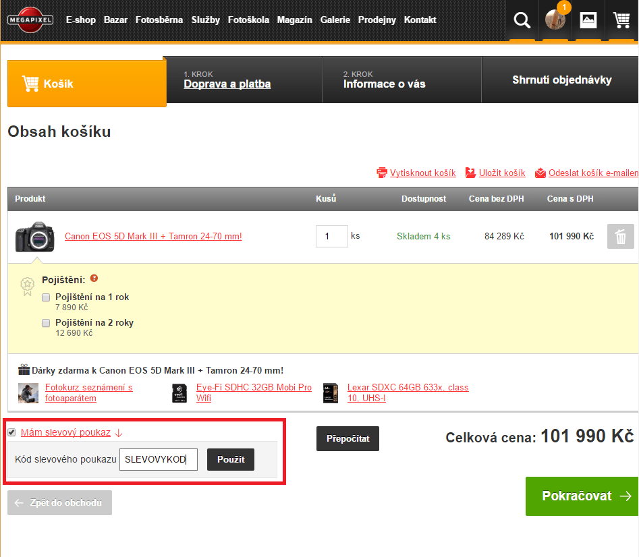Open Lexar SDXC 64GB 633x link
The width and height of the screenshot is (639, 557).
(408, 393)
